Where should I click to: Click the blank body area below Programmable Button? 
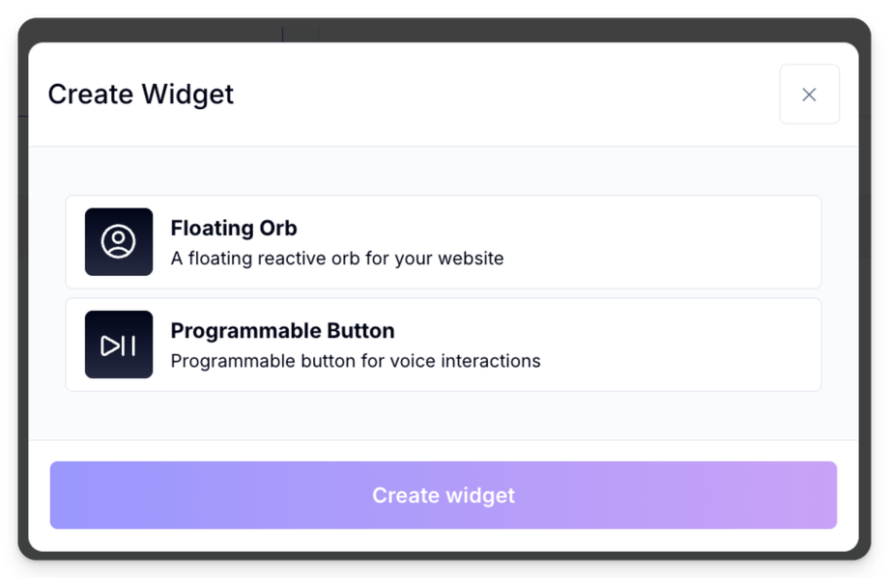point(444,416)
